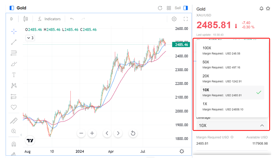Set price alert bell for Gold
This screenshot has width=277, height=158.
261,9
